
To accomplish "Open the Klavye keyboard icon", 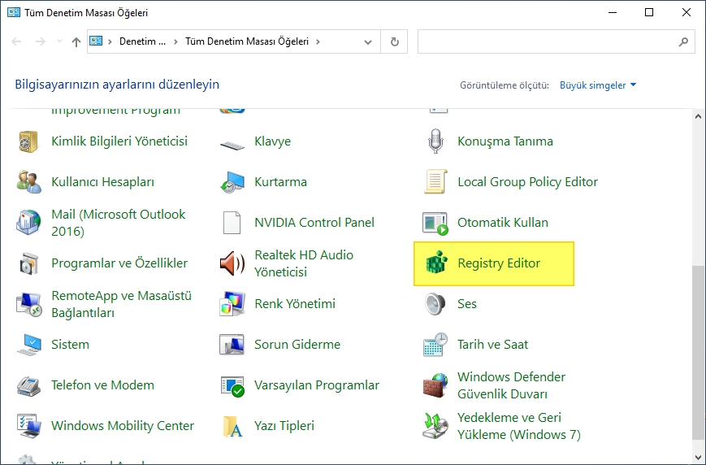I will click(x=232, y=144).
